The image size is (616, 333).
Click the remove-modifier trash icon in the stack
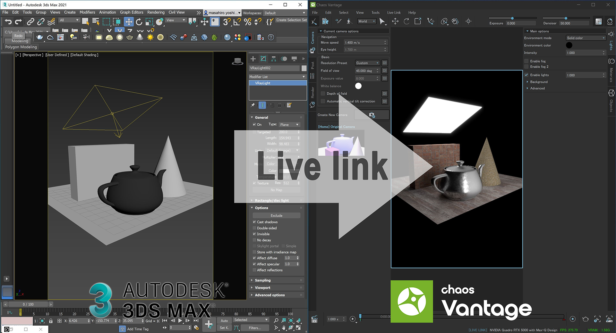pos(280,105)
